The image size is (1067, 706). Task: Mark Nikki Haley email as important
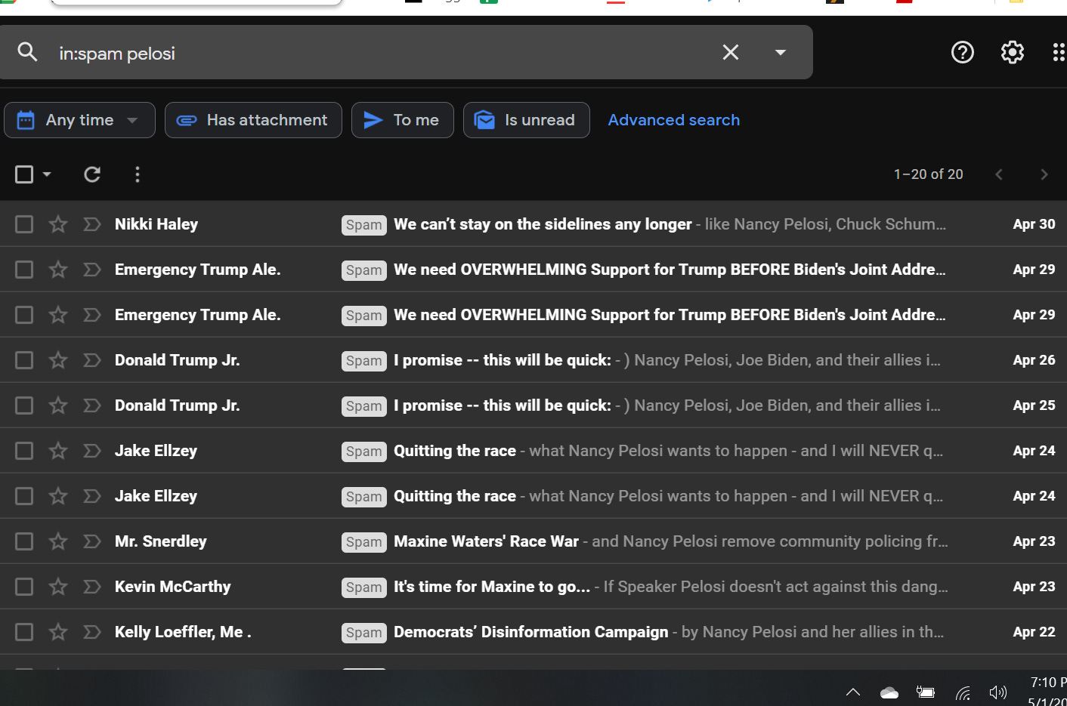92,224
